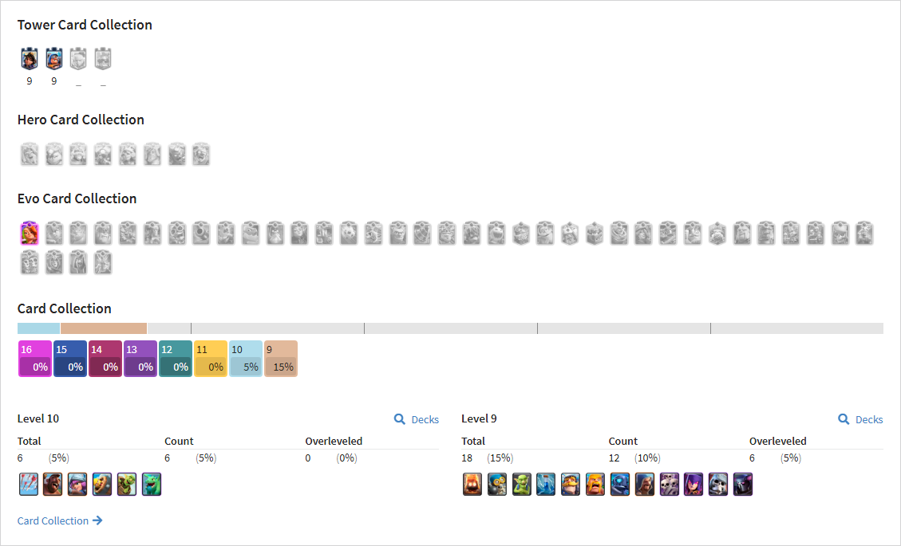Click the colored Evo Valkyrie card
Screen dimensions: 901x546
point(30,233)
